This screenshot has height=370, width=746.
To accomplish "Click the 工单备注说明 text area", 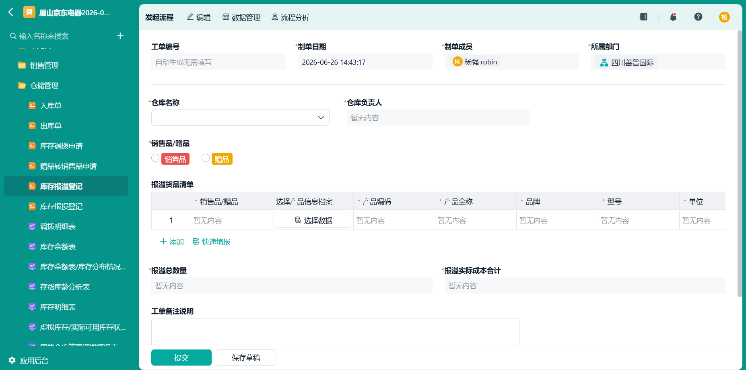I will click(335, 331).
